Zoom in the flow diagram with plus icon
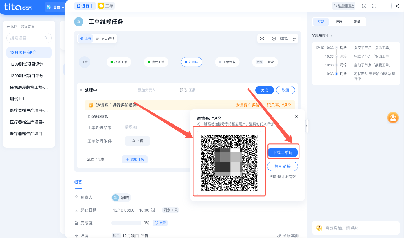404x238 pixels. pos(294,39)
